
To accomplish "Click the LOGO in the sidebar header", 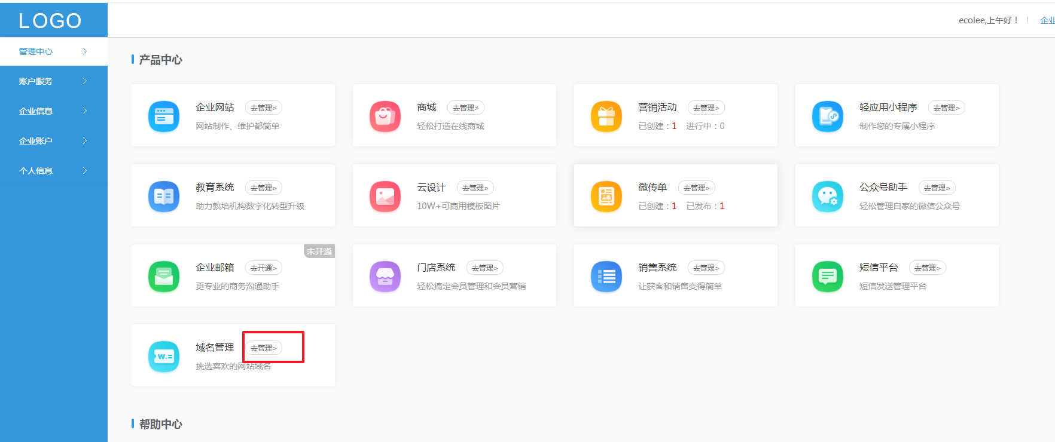I will [x=50, y=21].
